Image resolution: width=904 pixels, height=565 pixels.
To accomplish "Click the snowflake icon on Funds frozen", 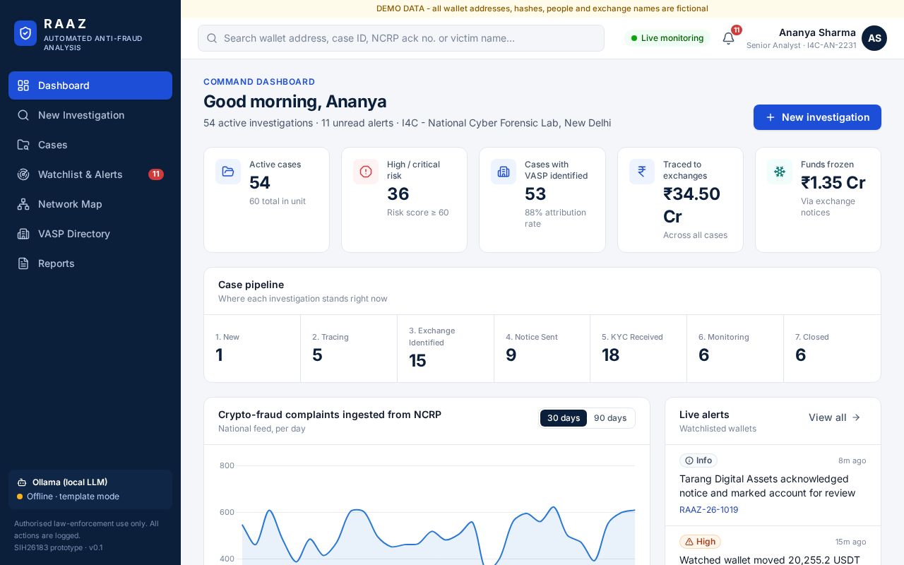I will pyautogui.click(x=780, y=172).
